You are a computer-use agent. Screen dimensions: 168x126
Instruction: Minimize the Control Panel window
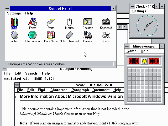[113, 8]
